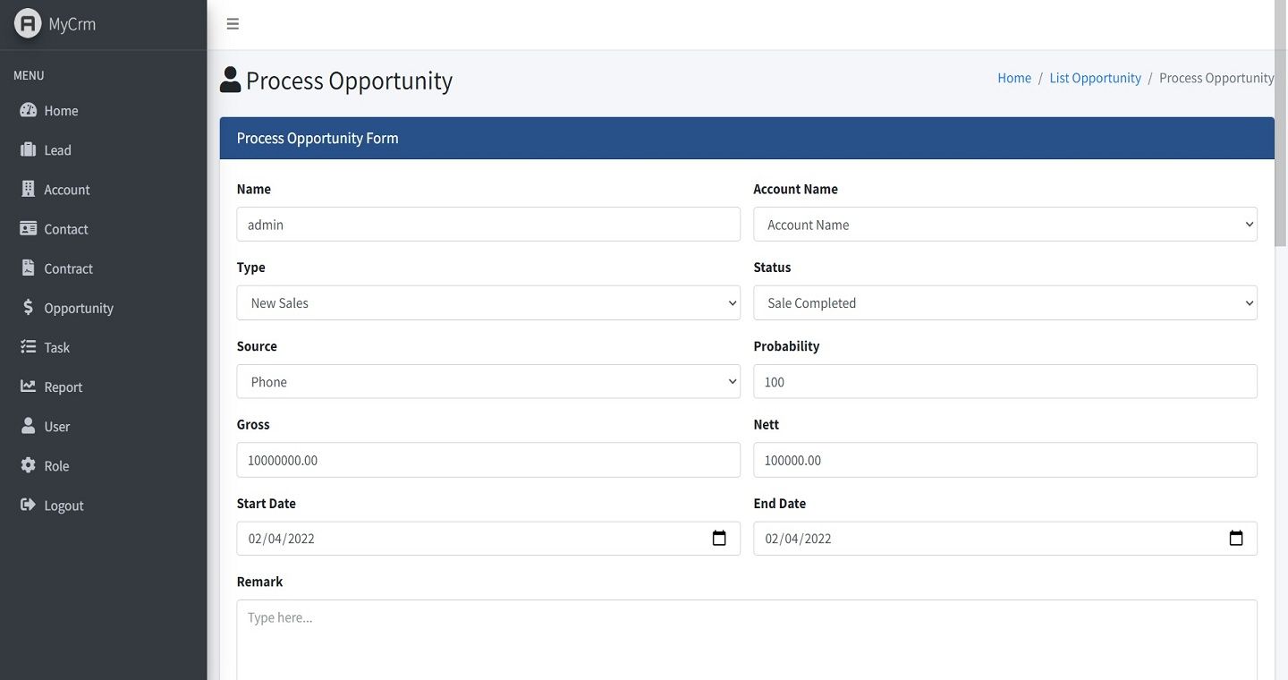This screenshot has height=680, width=1288.
Task: Click the MyCrm logo icon
Action: (x=28, y=23)
